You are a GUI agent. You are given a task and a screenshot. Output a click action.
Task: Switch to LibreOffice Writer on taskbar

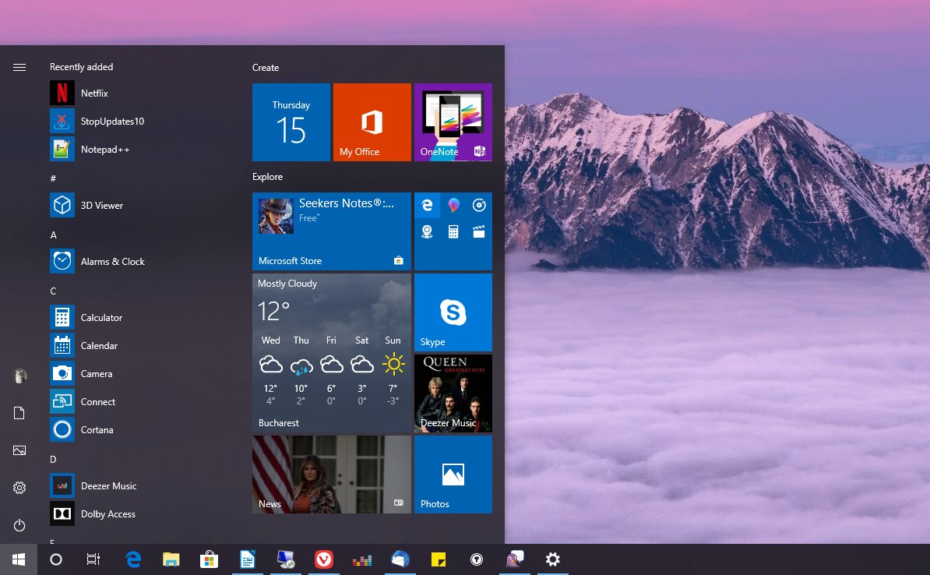(248, 559)
